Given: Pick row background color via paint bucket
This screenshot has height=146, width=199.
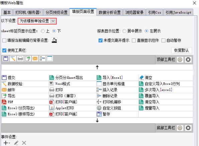Looking at the screenshot, I should [x=54, y=40].
